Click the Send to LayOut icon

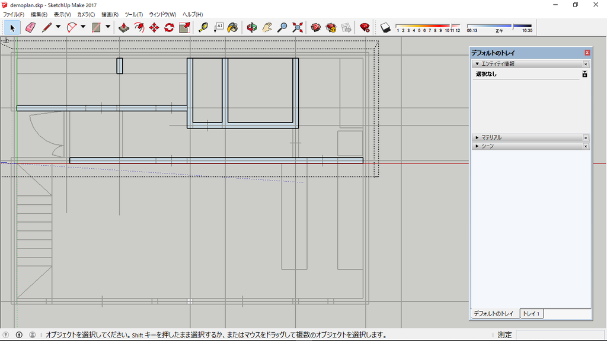pyautogui.click(x=346, y=27)
